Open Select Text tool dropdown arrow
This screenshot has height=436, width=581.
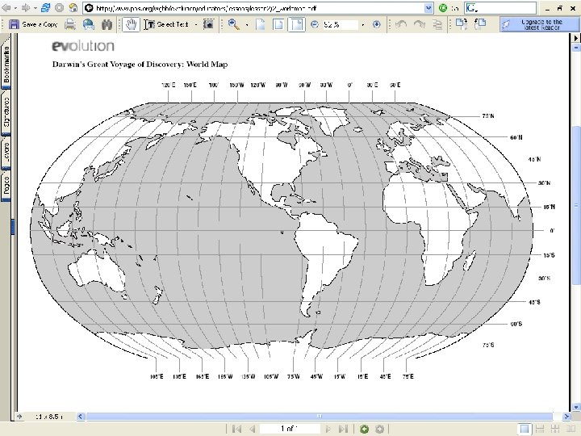click(196, 25)
